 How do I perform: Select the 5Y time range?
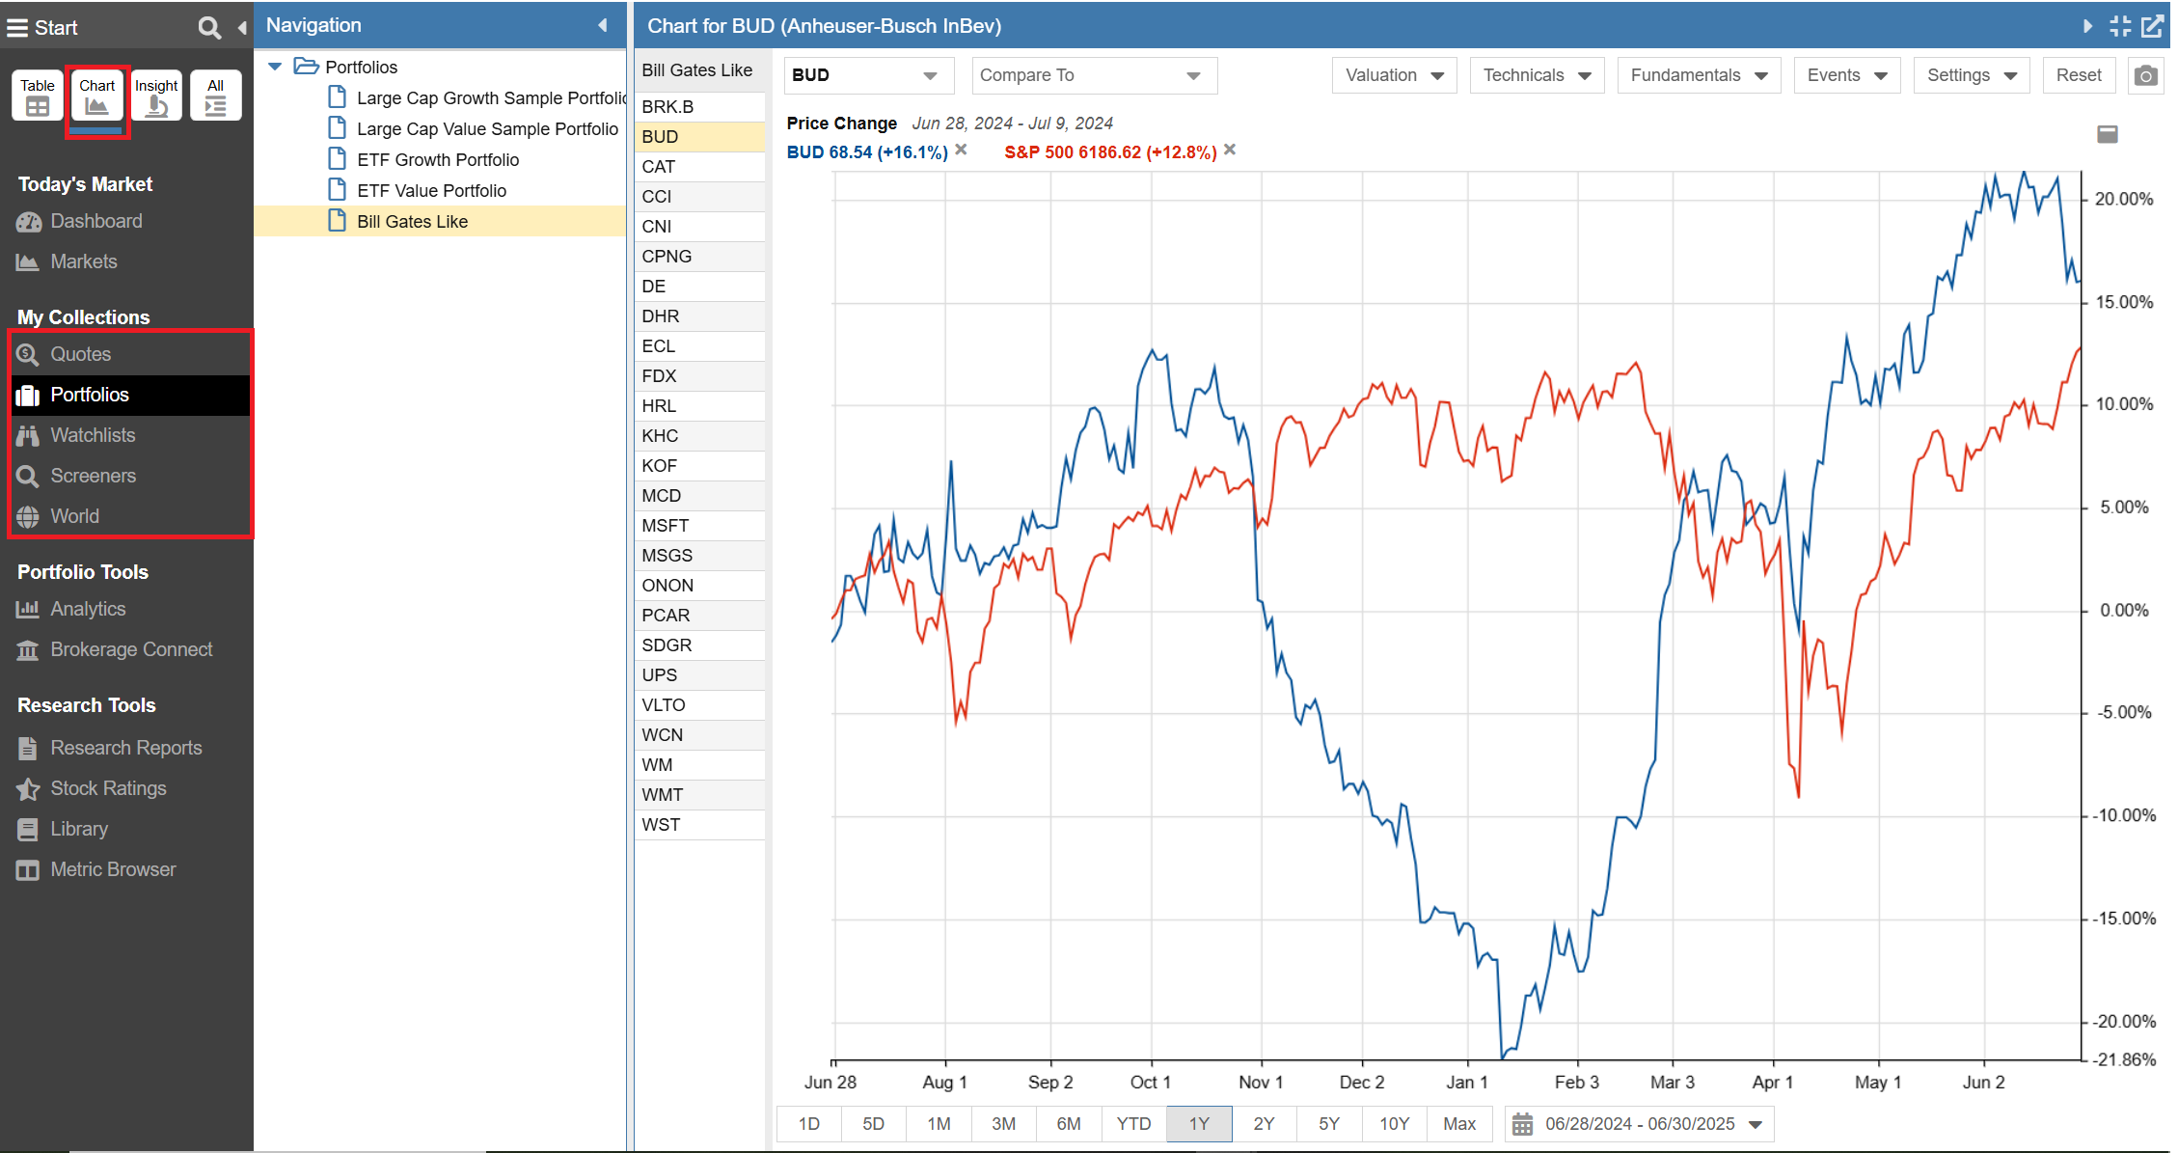[x=1328, y=1124]
